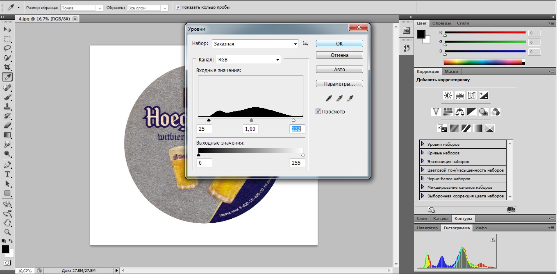Screen dimensions: 557x274
Task: Select the Pen tool
Action: 7,165
